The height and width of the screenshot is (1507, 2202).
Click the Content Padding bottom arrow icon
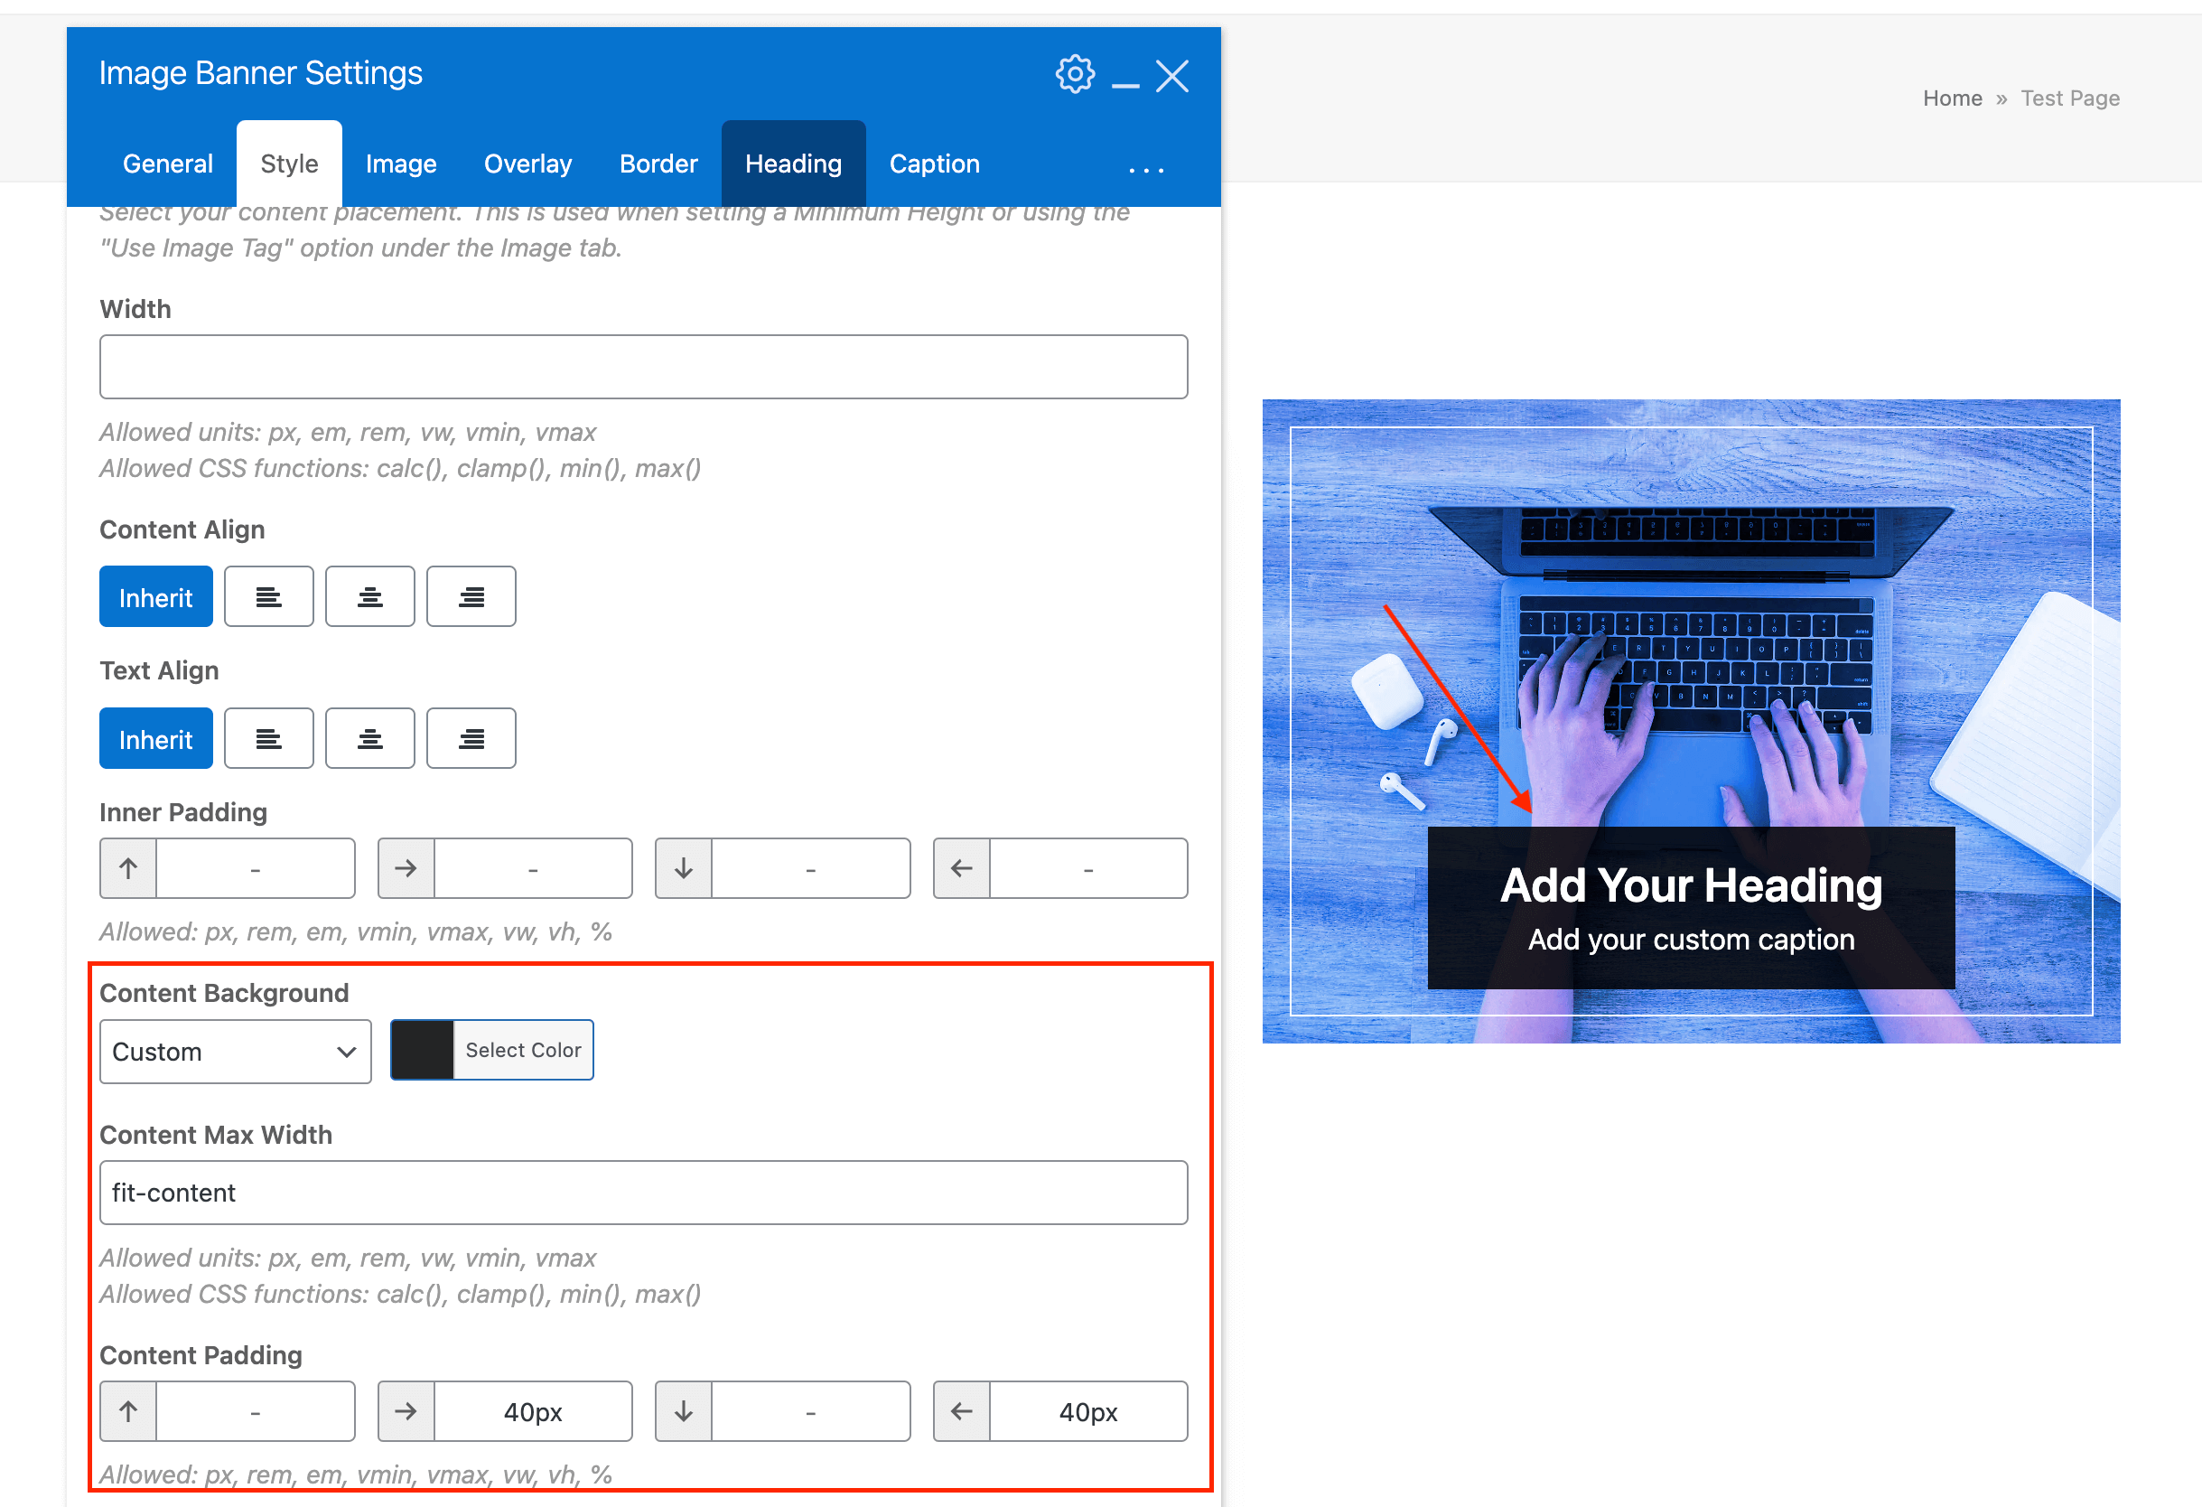click(x=683, y=1412)
